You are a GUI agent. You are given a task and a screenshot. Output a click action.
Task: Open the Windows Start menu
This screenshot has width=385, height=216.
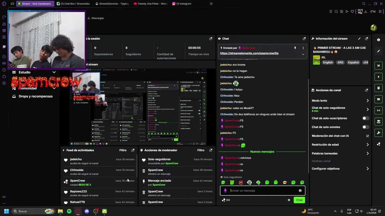tap(6, 211)
